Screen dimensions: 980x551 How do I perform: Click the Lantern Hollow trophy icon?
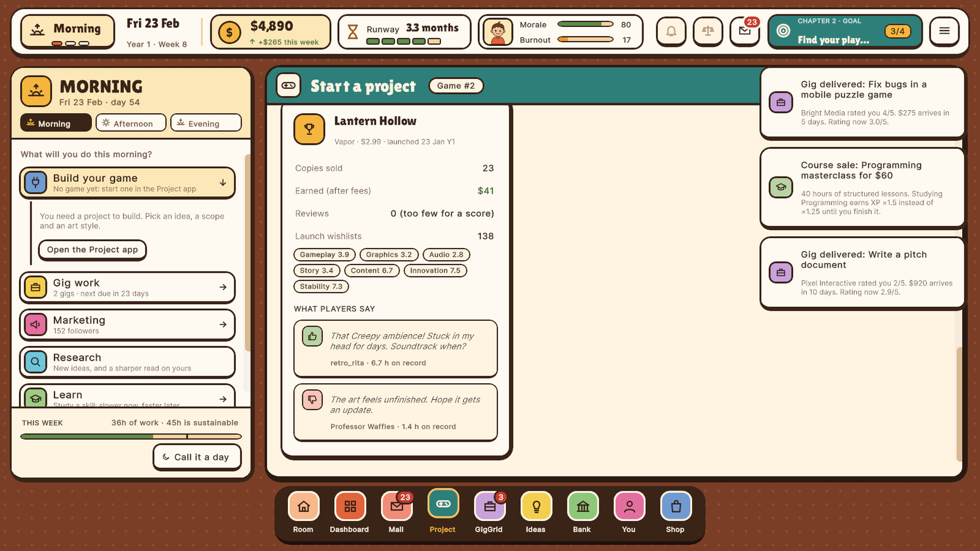tap(309, 129)
